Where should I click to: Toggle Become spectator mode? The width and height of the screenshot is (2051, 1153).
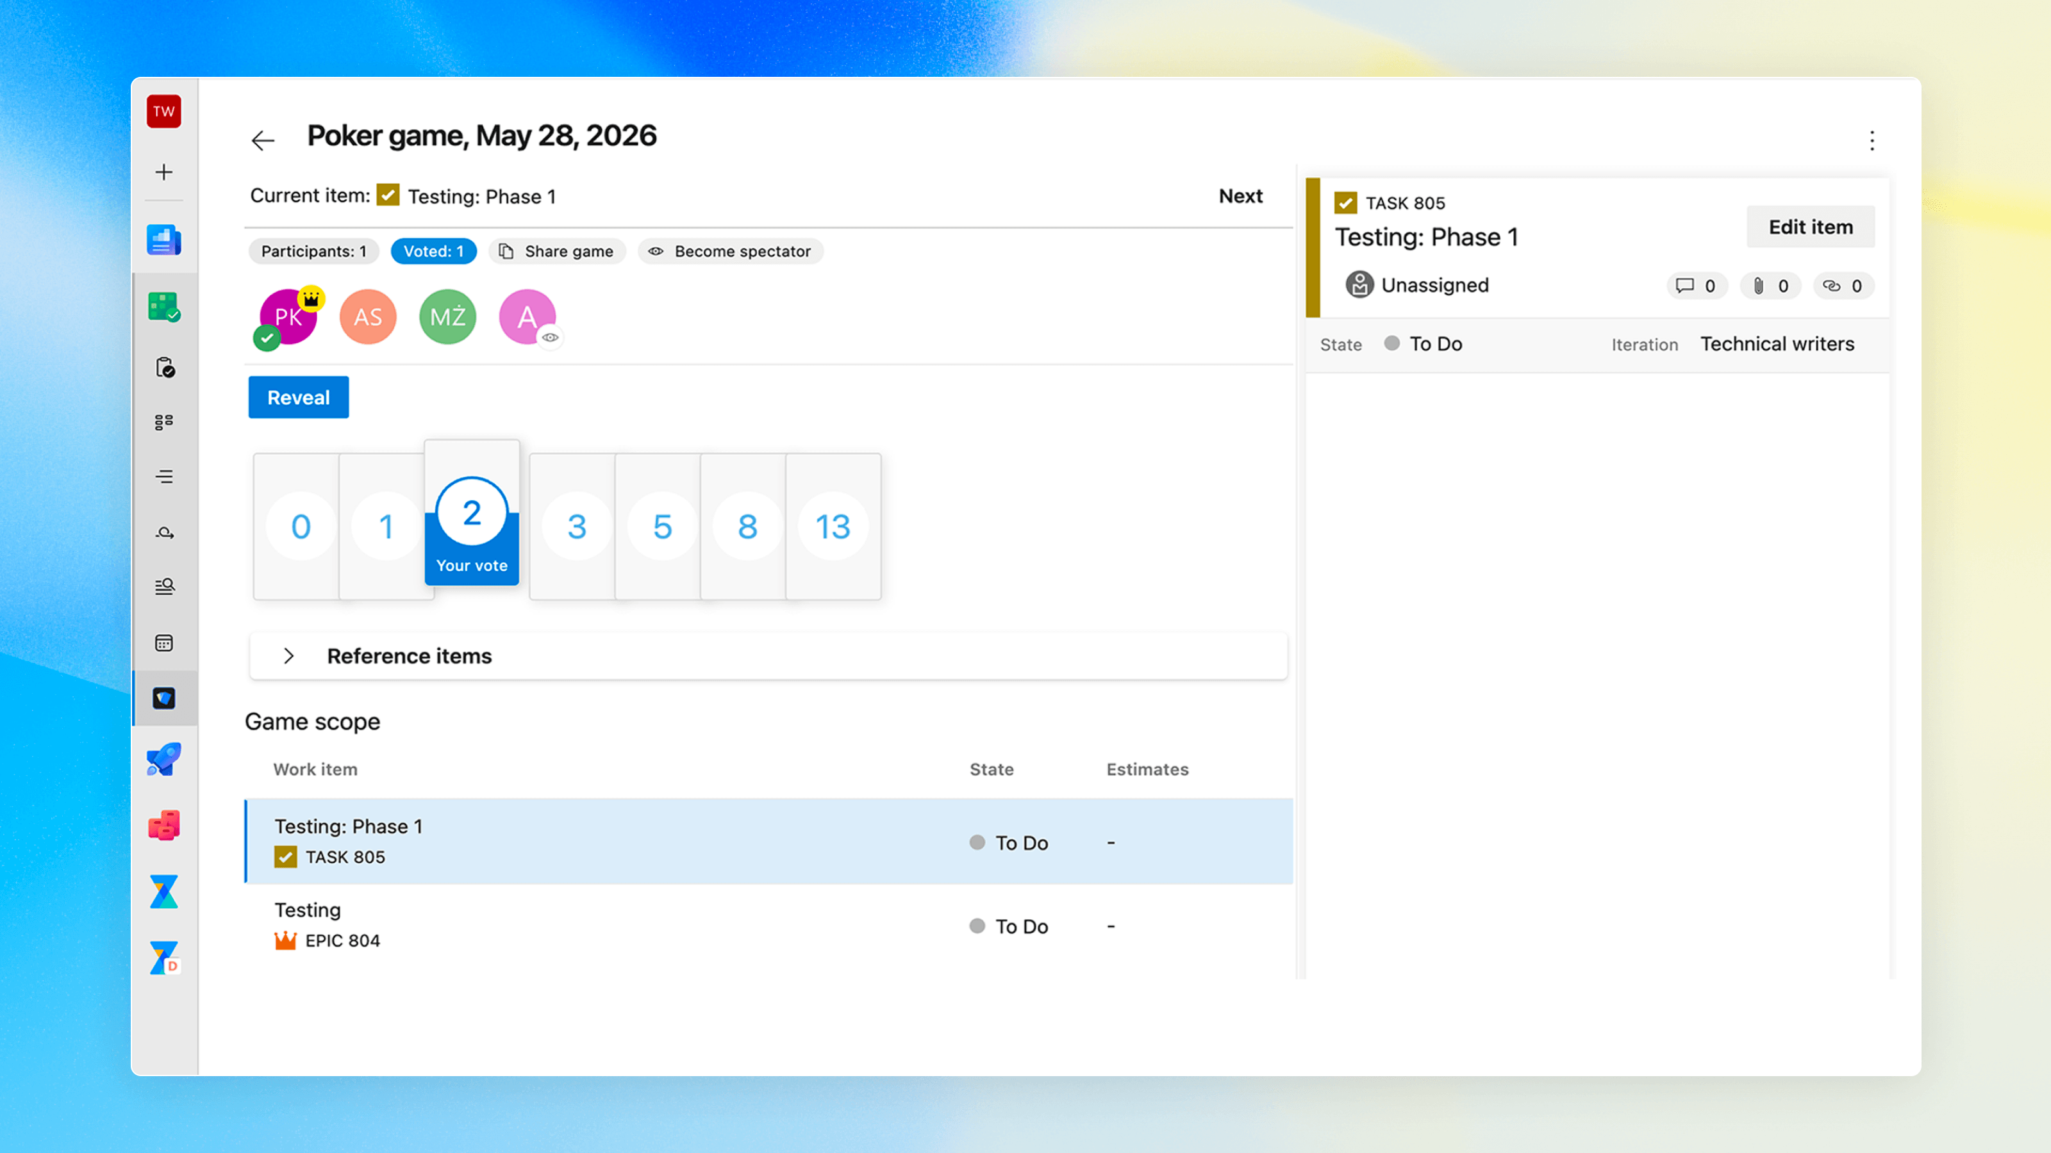point(730,252)
